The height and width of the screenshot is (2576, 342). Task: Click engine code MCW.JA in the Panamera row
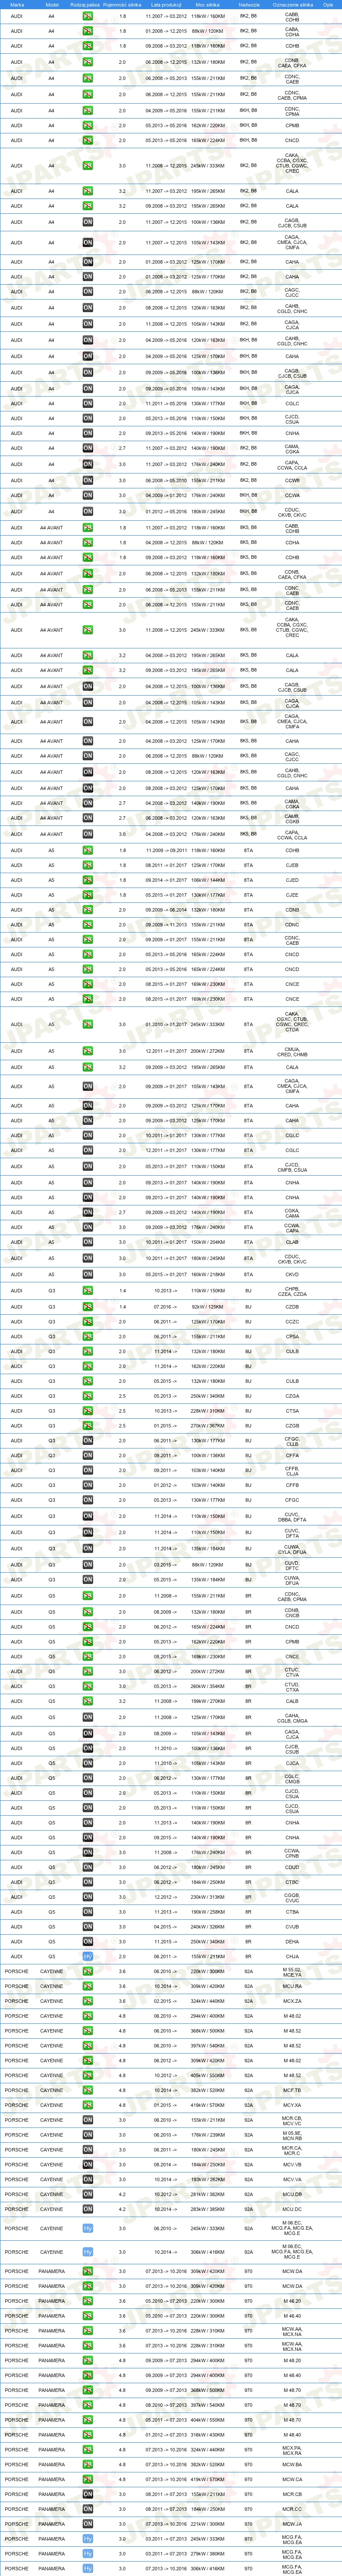coord(292,2524)
